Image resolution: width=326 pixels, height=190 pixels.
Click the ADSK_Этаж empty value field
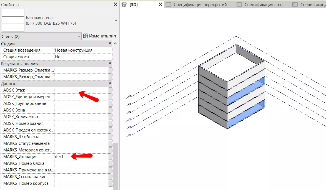pos(81,90)
